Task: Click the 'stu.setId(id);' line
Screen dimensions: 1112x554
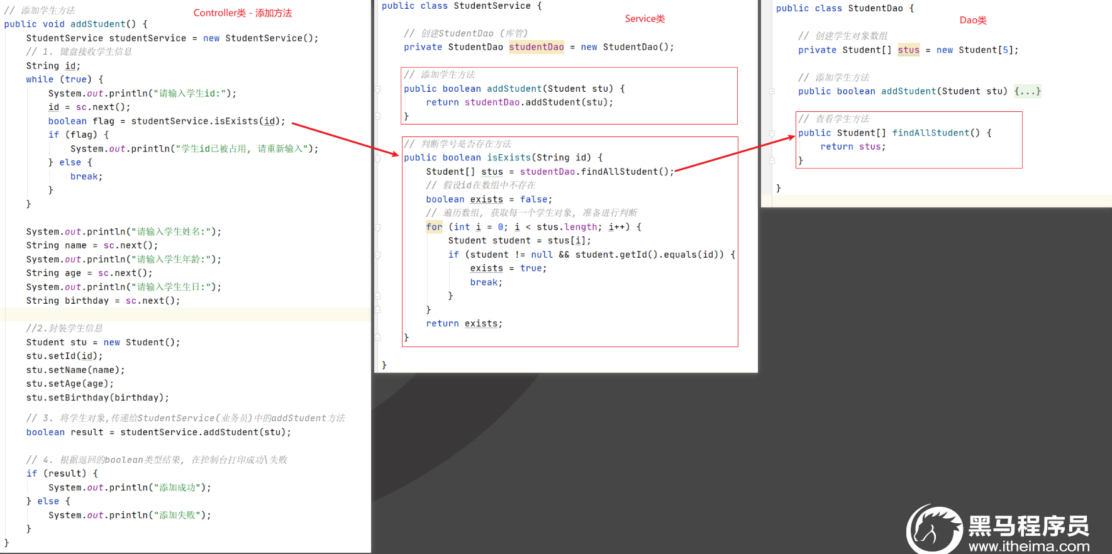Action: coord(65,357)
